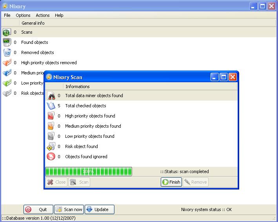278x222 pixels.
Task: Start scanning with Scan now button
Action: pyautogui.click(x=69, y=209)
